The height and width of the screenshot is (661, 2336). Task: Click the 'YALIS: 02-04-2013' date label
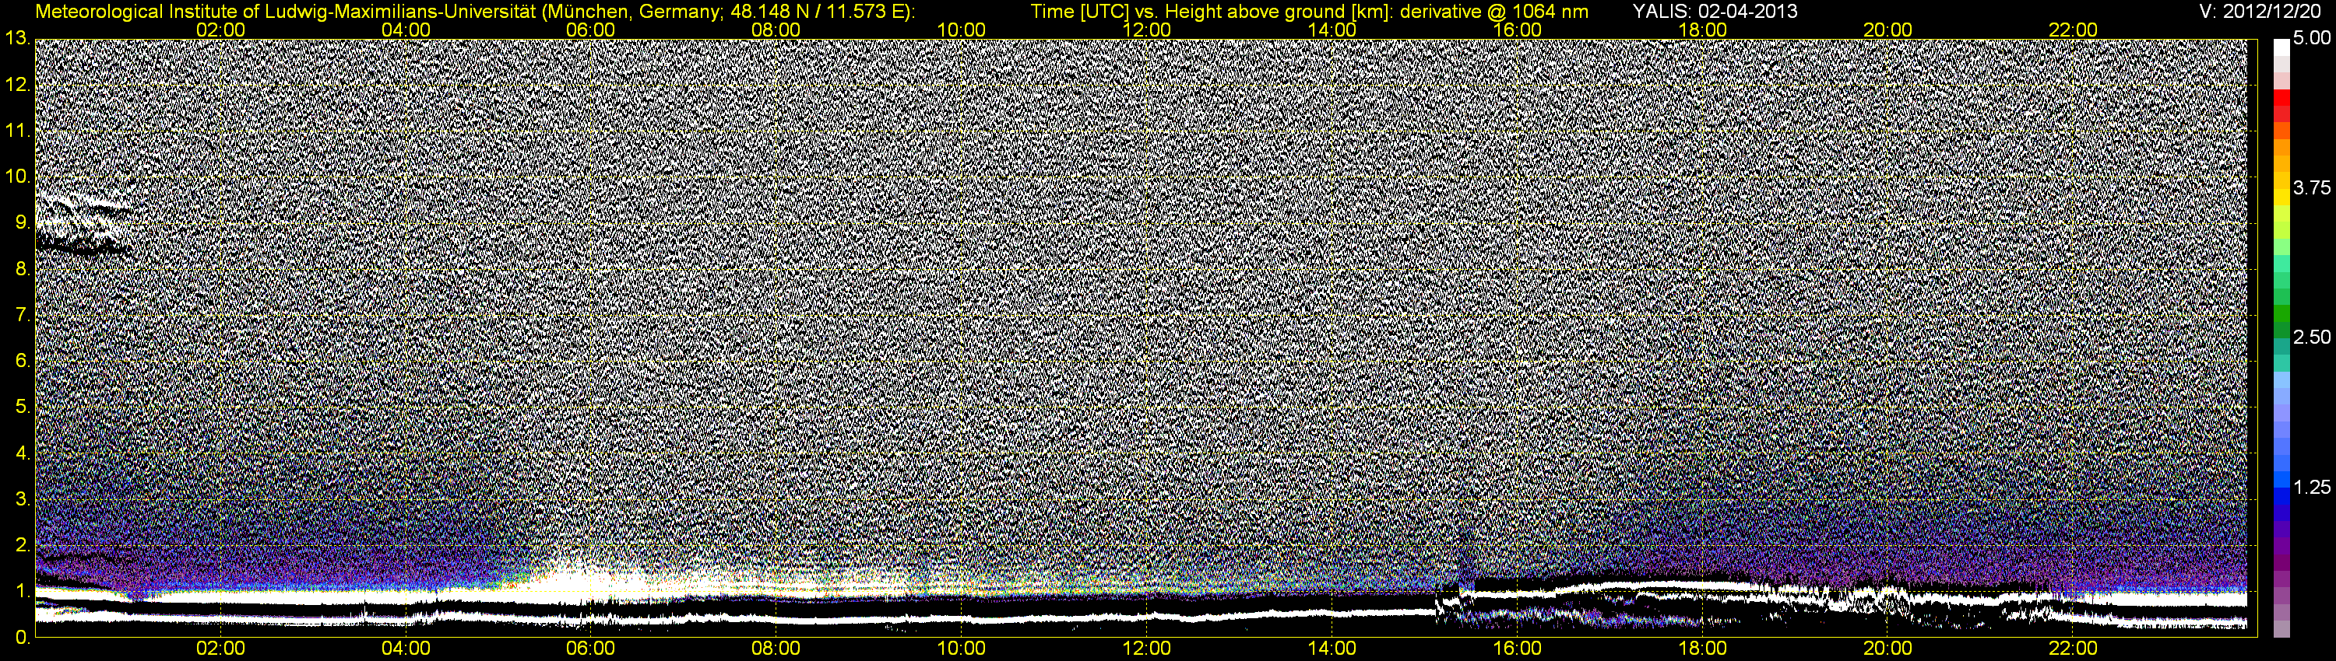(x=1715, y=12)
